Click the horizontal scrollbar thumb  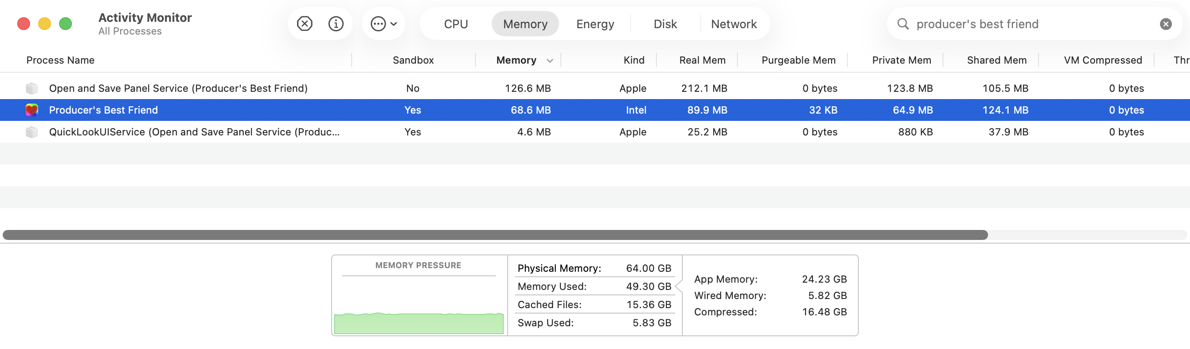pyautogui.click(x=494, y=235)
